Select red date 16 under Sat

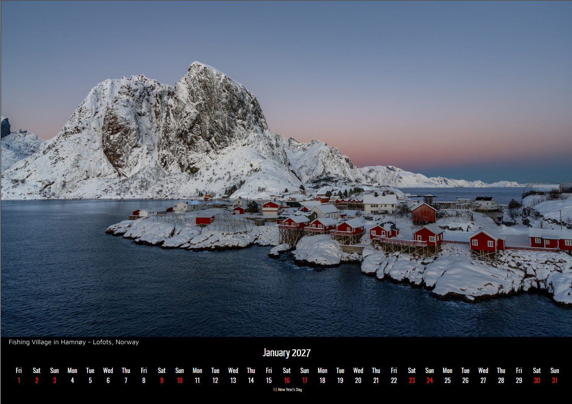287,380
